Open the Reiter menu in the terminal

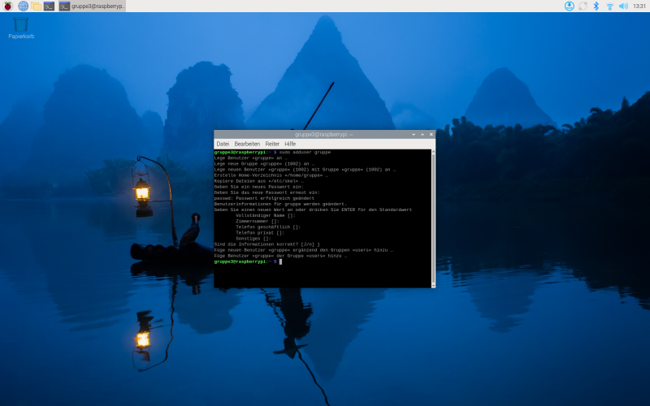pyautogui.click(x=272, y=144)
